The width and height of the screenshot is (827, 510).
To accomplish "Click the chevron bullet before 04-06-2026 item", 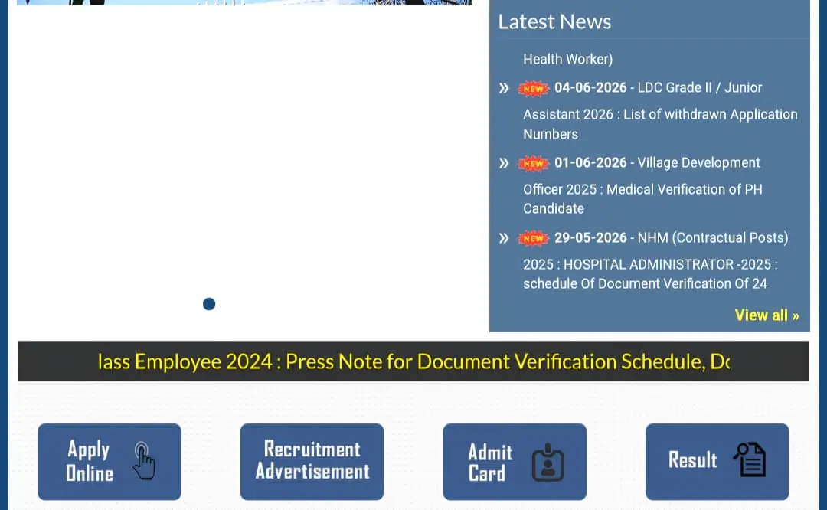I will [x=504, y=88].
